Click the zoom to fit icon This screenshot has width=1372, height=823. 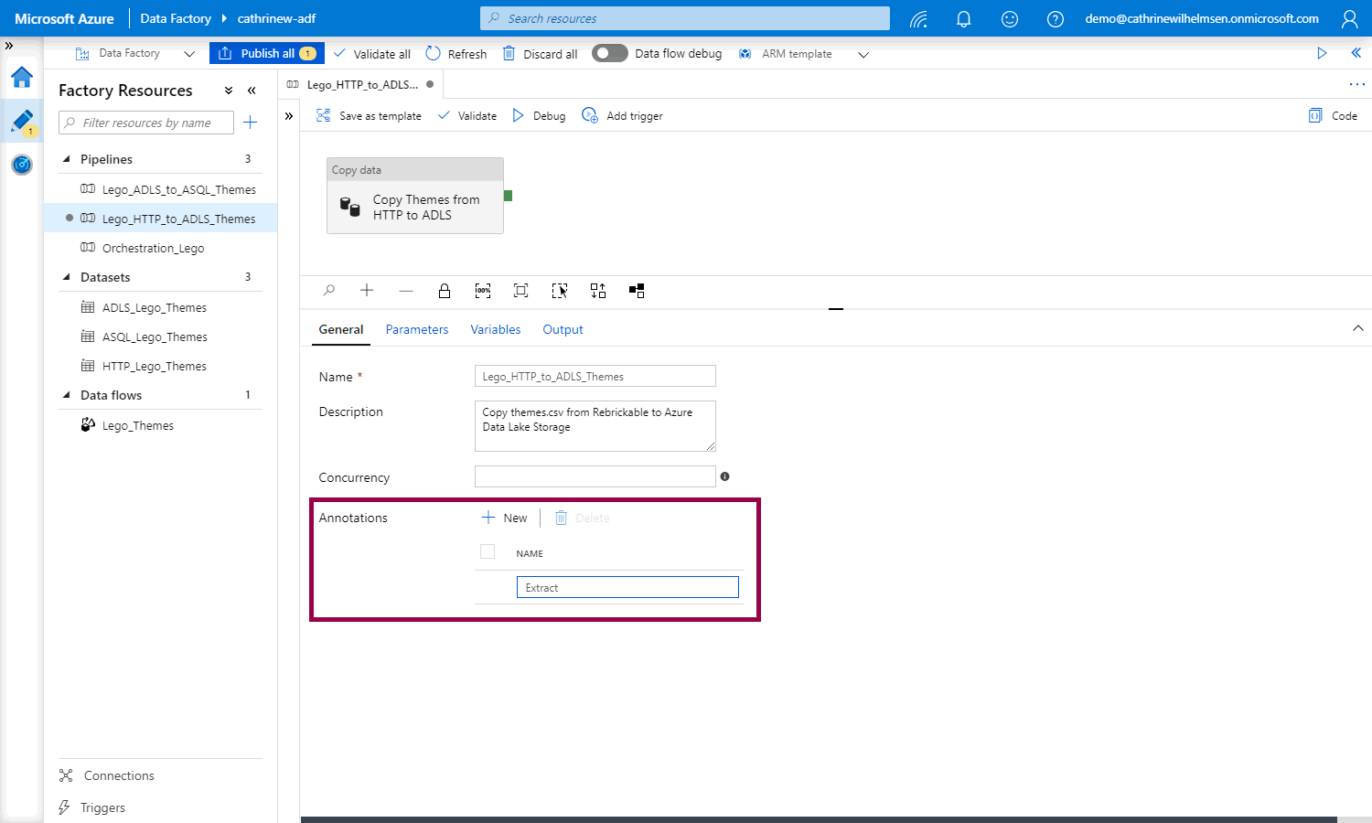tap(520, 291)
